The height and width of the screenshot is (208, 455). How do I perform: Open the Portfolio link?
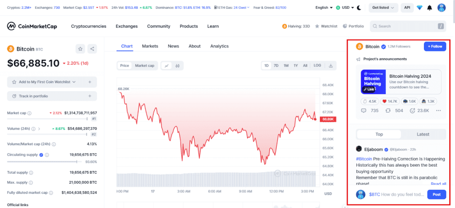[x=353, y=26]
